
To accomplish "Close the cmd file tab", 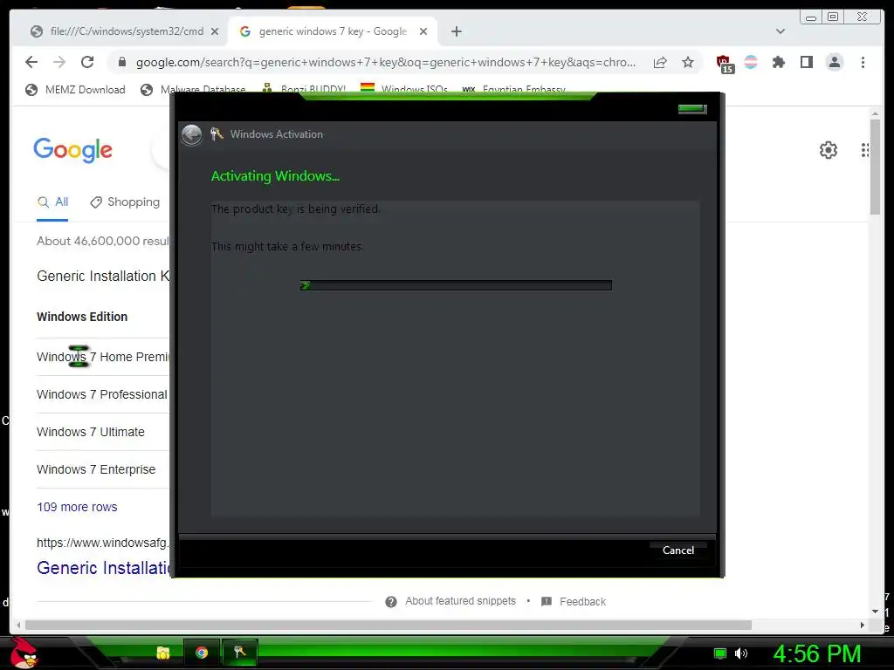I will click(x=215, y=31).
